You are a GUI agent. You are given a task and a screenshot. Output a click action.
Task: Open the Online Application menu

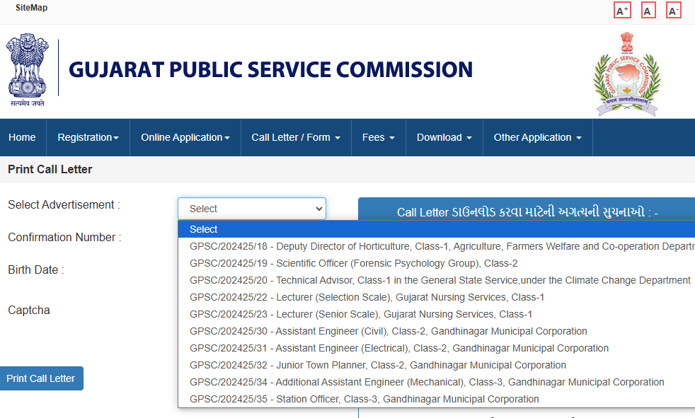[x=185, y=137]
